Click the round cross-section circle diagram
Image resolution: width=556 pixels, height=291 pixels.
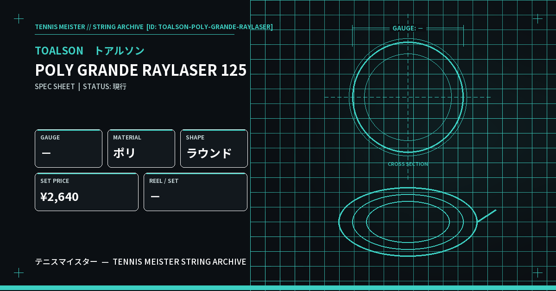408,97
